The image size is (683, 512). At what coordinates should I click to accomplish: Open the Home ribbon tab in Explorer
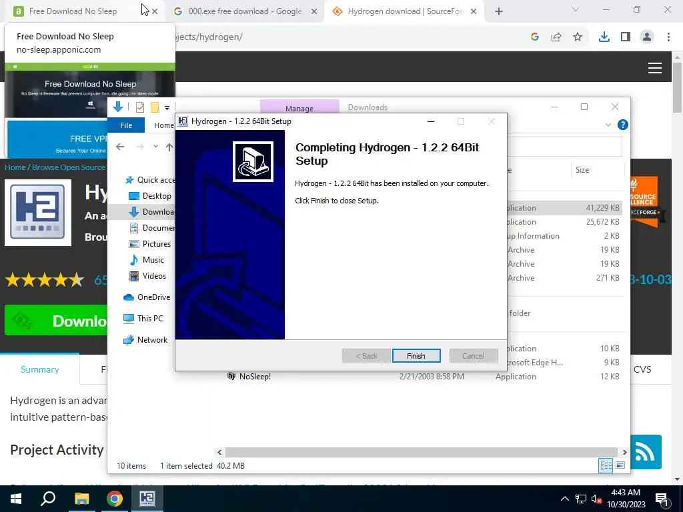(164, 125)
